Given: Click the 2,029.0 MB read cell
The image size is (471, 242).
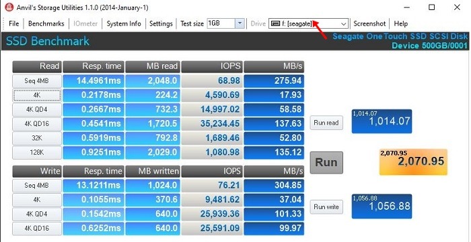Looking at the screenshot, I should pos(153,153).
